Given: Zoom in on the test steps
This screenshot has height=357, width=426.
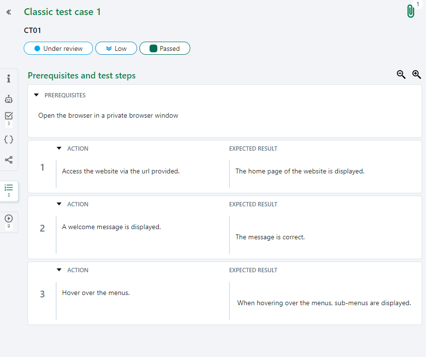Looking at the screenshot, I should tap(417, 75).
